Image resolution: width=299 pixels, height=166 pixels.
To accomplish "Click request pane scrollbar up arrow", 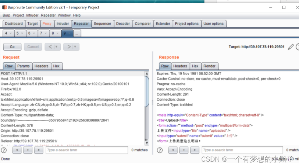I will [147, 74].
